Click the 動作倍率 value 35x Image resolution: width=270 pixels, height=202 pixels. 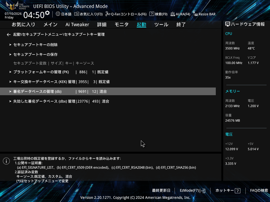point(228,77)
